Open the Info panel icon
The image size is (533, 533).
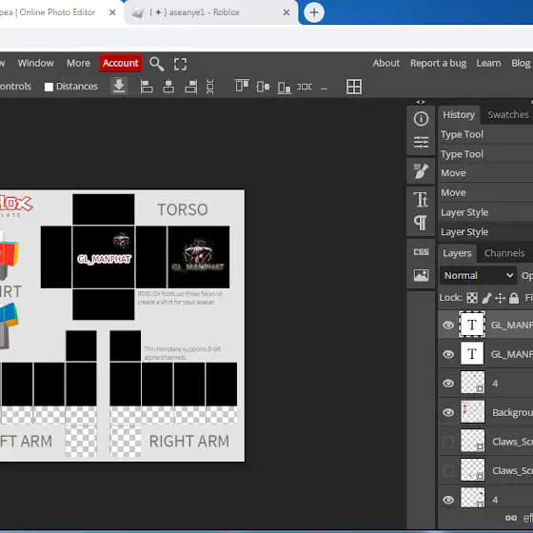[x=421, y=119]
